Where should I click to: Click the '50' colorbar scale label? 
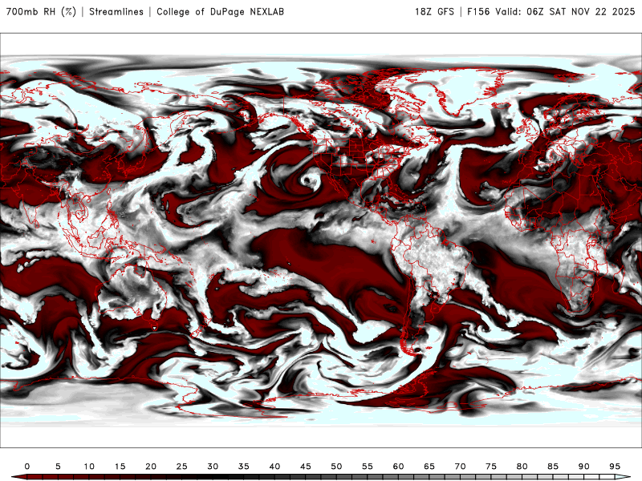point(336,467)
